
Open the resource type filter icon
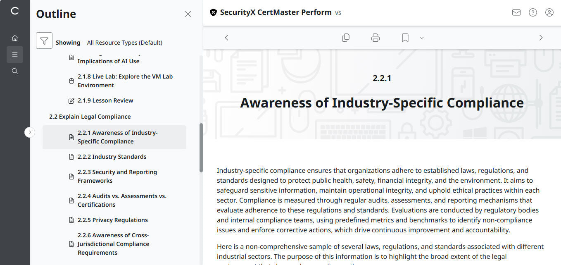pos(44,41)
